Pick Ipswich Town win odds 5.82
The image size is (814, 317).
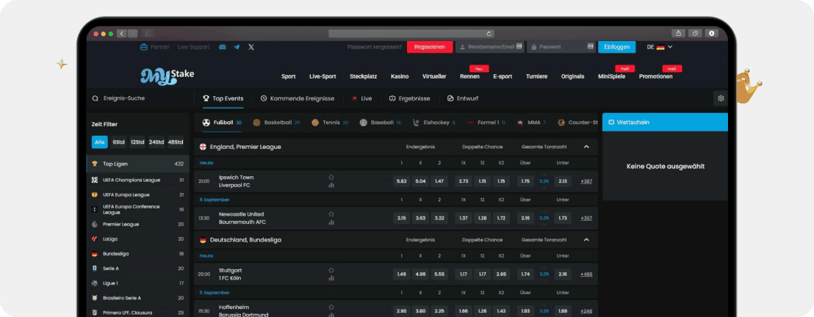coord(401,181)
